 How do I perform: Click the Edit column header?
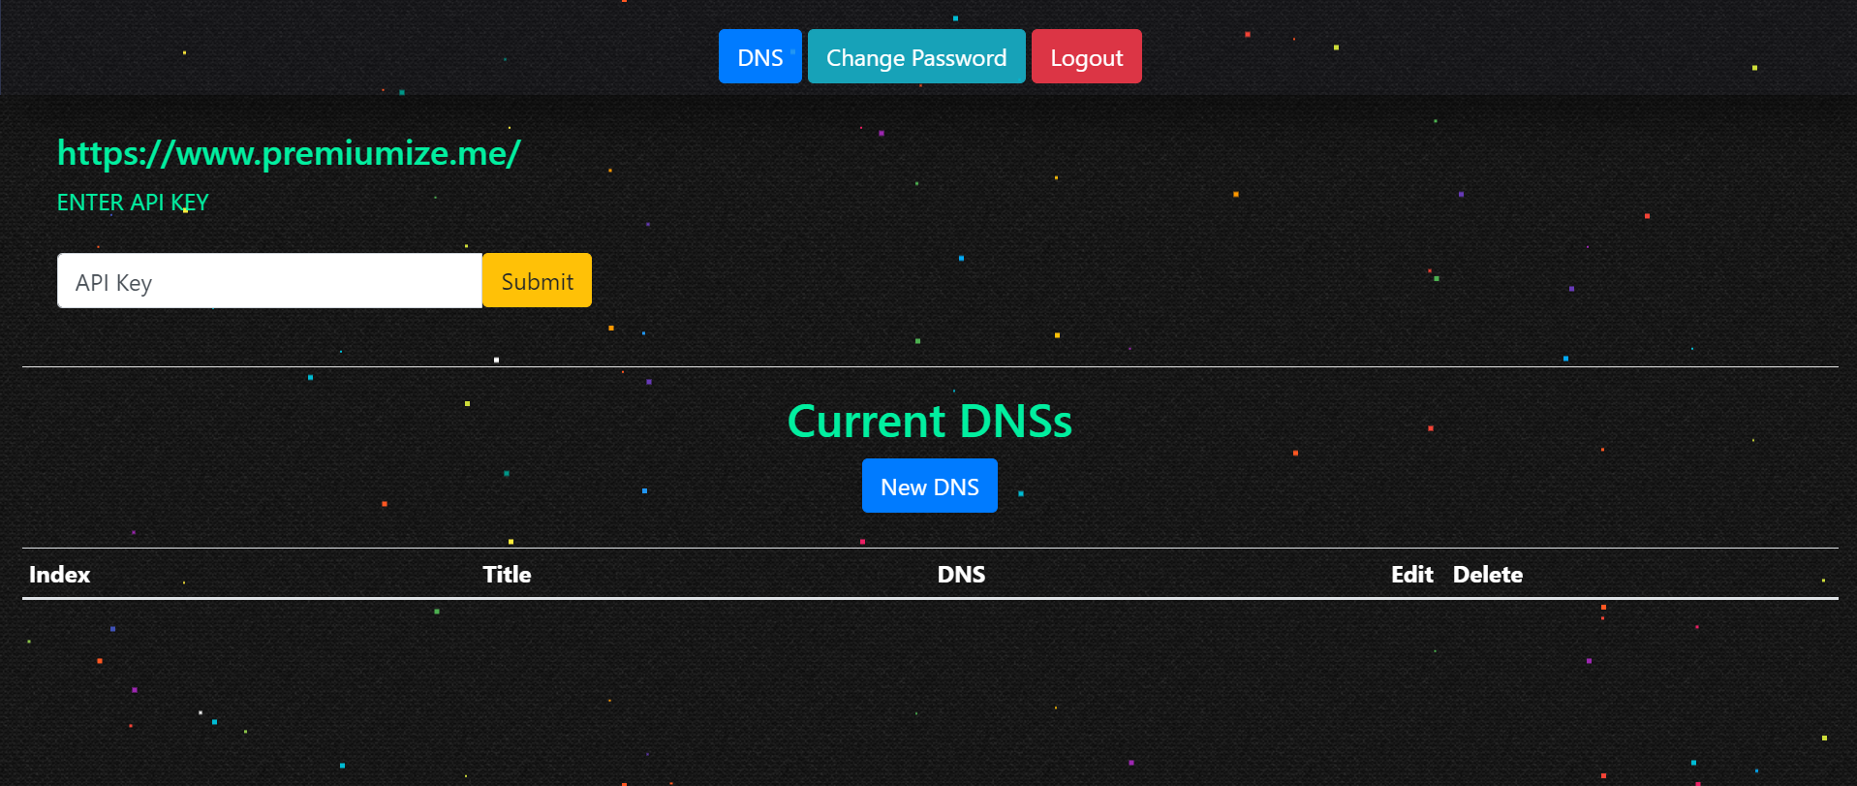pyautogui.click(x=1411, y=575)
